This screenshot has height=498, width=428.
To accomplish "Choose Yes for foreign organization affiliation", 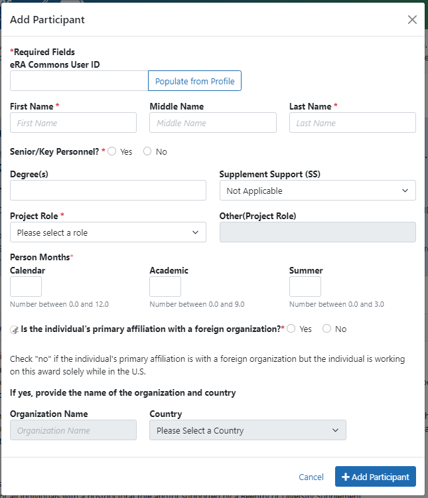I will pos(291,329).
